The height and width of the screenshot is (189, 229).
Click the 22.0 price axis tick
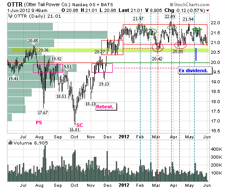click(x=215, y=23)
